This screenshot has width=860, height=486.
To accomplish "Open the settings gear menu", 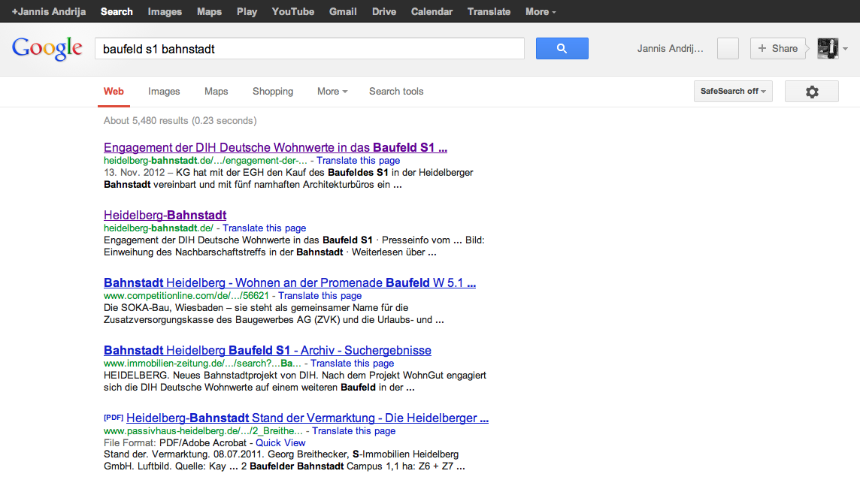I will (812, 92).
